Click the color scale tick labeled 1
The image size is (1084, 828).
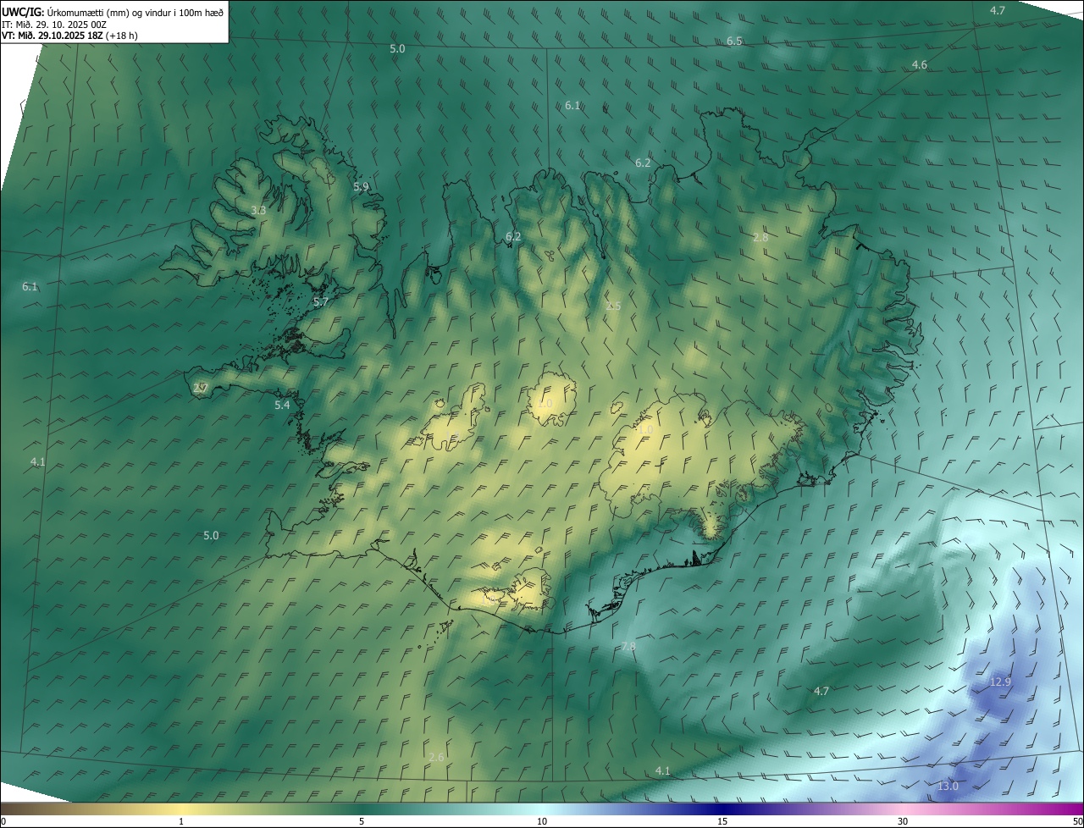[x=181, y=821]
